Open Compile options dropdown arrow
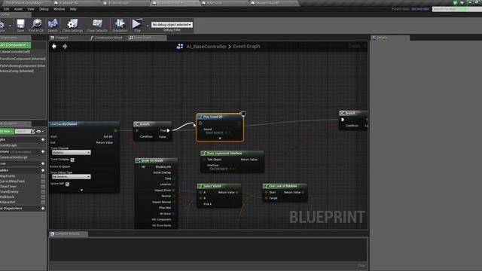482x271 pixels. click(x=10, y=26)
